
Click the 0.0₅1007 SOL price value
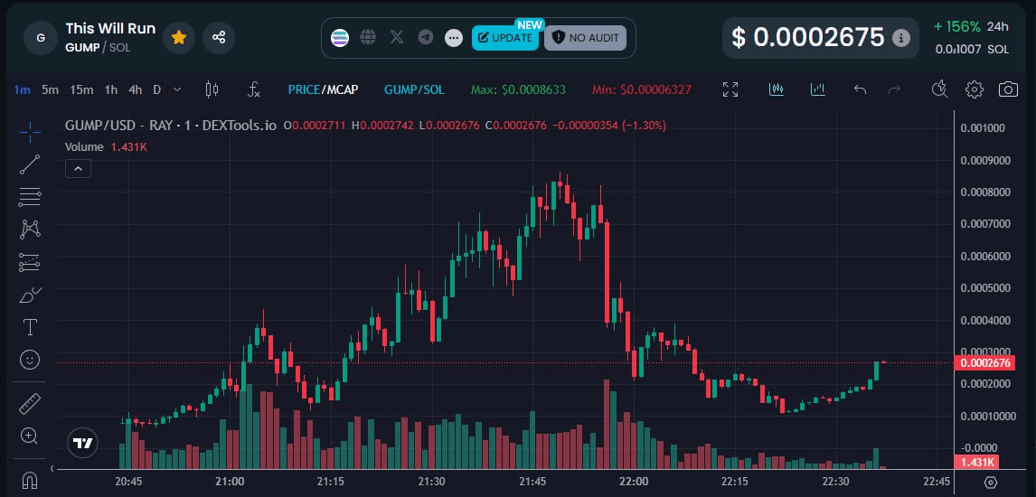[972, 50]
